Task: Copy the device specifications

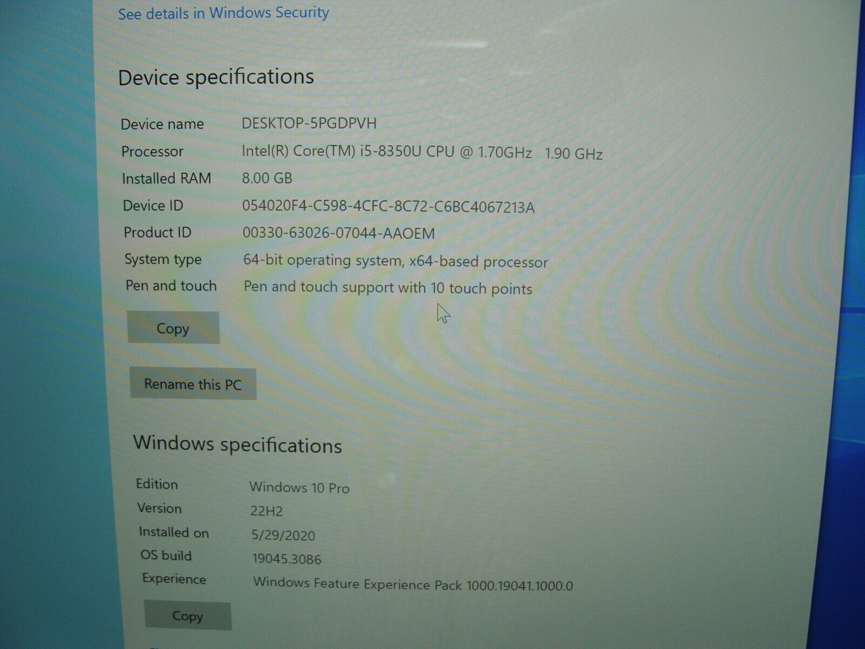Action: [x=174, y=328]
